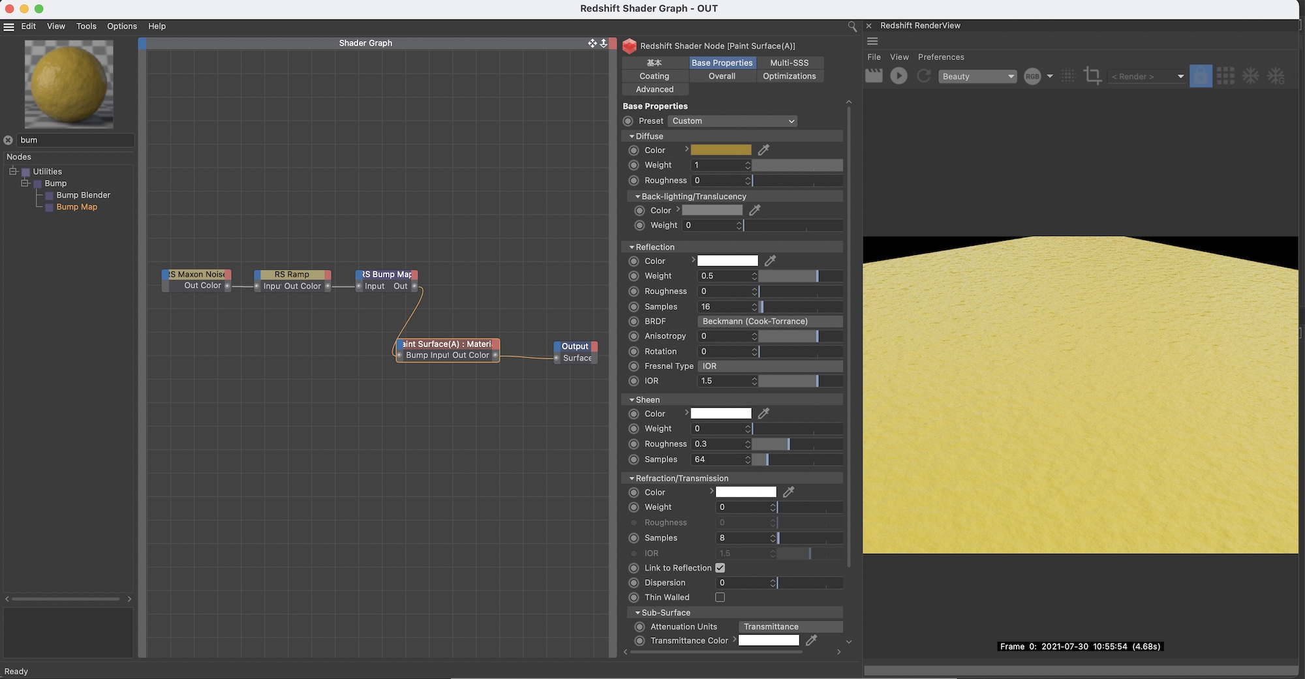Viewport: 1305px width, 679px height.
Task: Click the clapperboard icon in RenderView
Action: [x=874, y=76]
